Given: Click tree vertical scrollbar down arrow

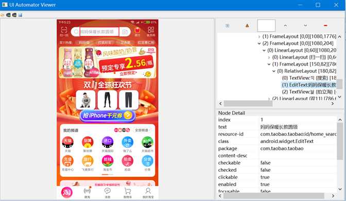Looking at the screenshot, I should (x=340, y=97).
